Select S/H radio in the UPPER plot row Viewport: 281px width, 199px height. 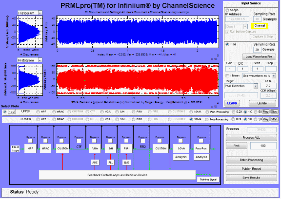(x=117, y=112)
